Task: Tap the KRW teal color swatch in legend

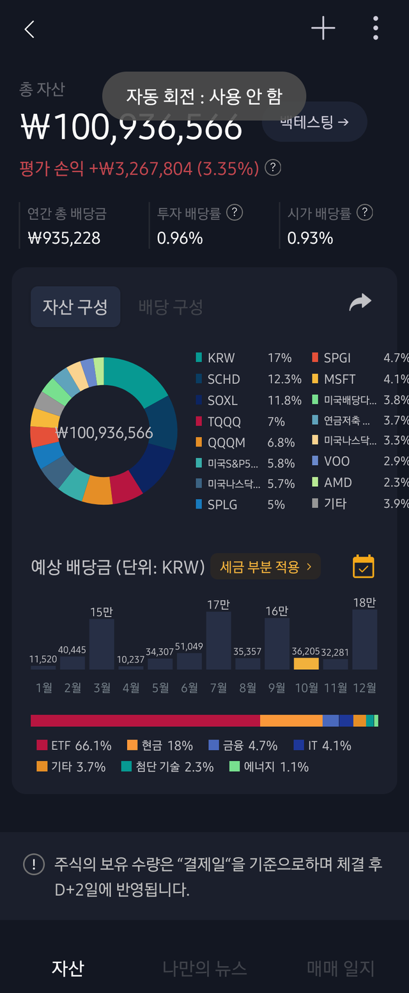Action: point(199,358)
